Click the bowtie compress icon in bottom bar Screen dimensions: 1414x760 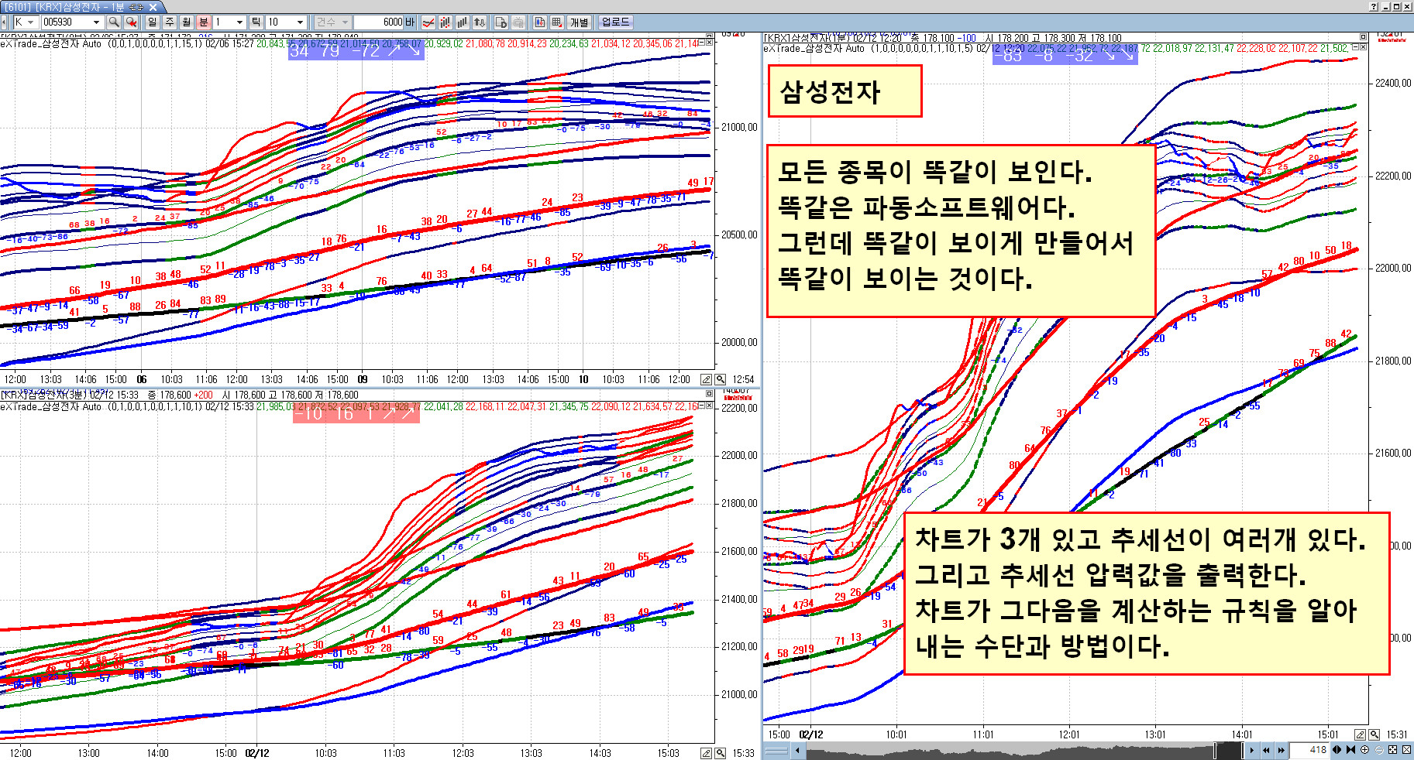[1351, 750]
